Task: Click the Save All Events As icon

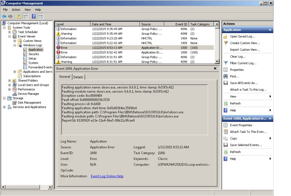Action: click(x=226, y=83)
